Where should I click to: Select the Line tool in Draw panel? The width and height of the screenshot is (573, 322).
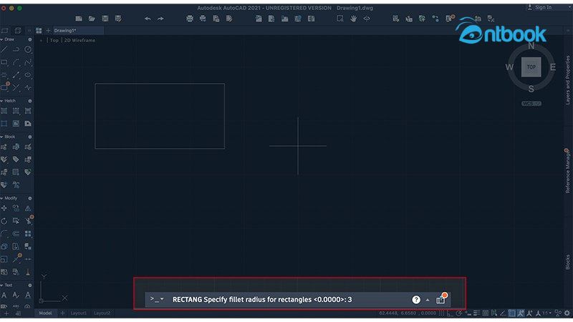point(4,49)
